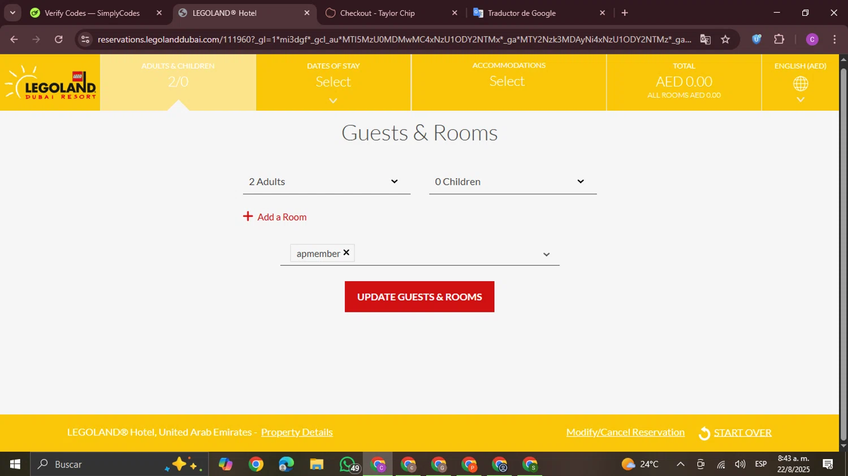The height and width of the screenshot is (476, 848).
Task: Close the LEGOLAND Hotel tab
Action: tap(307, 12)
